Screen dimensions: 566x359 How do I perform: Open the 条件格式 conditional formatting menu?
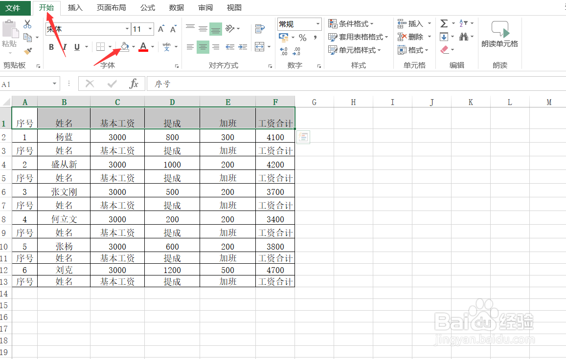click(x=355, y=23)
